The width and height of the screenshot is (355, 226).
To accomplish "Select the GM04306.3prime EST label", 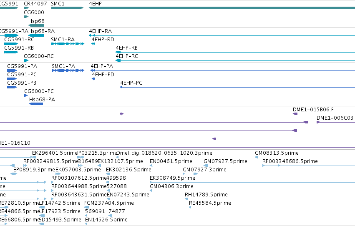I will click(x=171, y=186).
